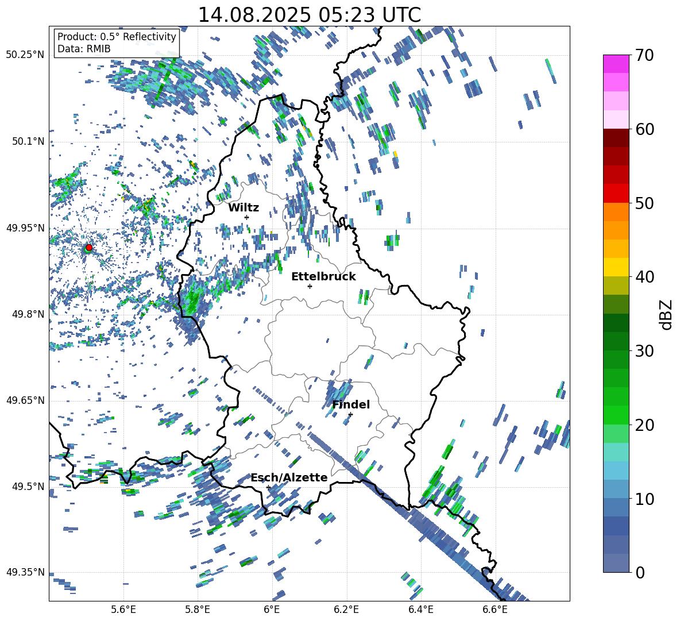Click the 6°E longitude label
680x621 pixels.
(272, 610)
